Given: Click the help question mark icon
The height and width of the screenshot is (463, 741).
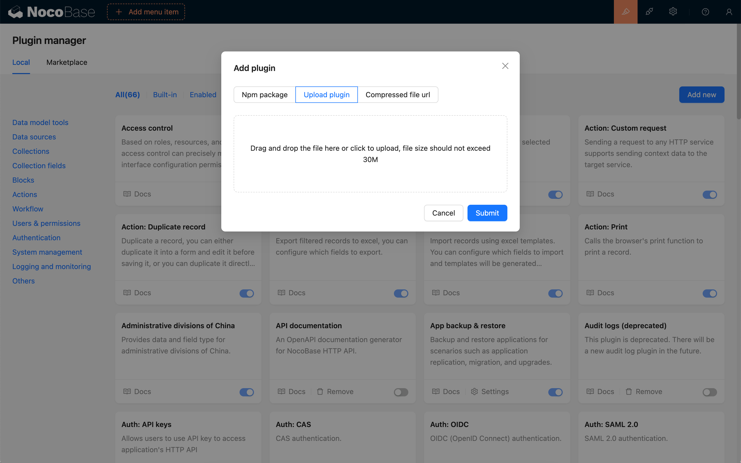Looking at the screenshot, I should click(705, 12).
